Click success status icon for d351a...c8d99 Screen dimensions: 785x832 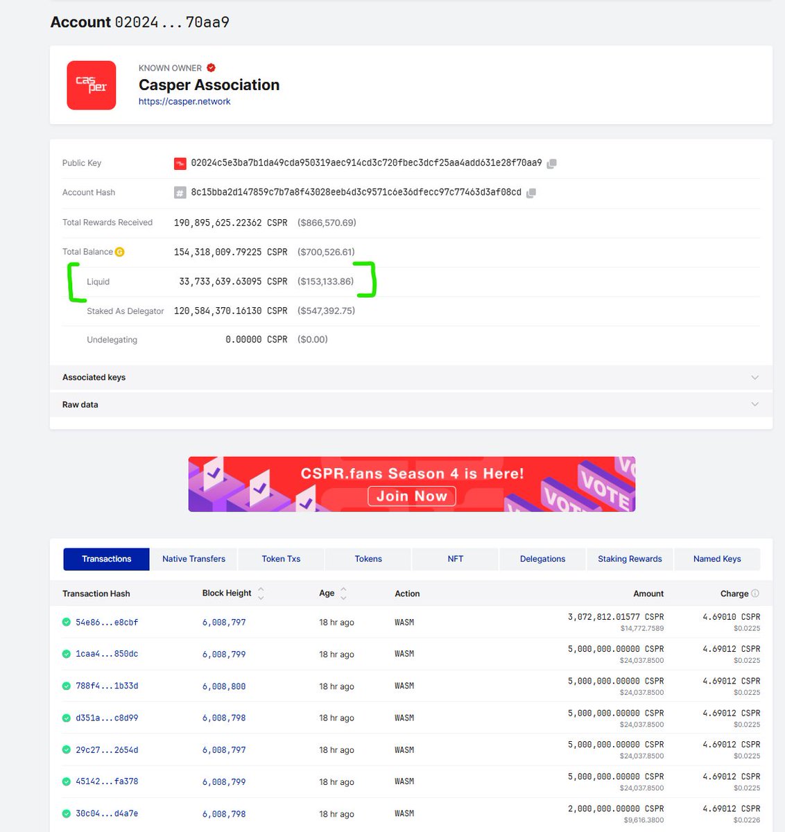click(x=67, y=718)
